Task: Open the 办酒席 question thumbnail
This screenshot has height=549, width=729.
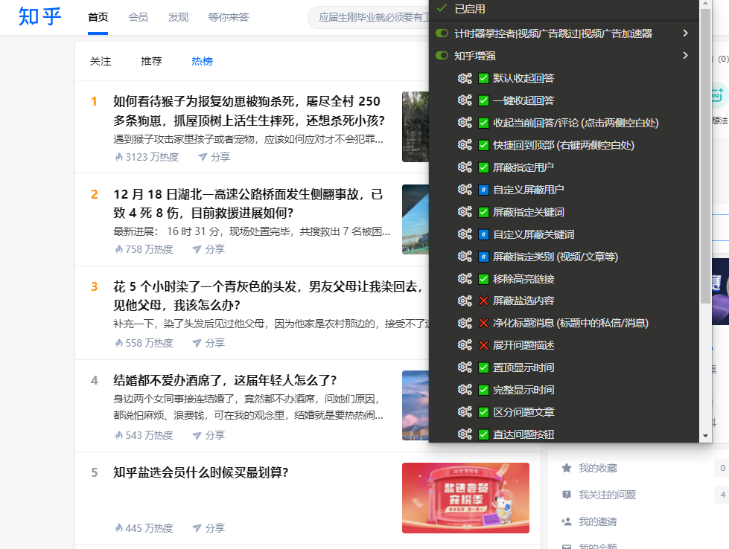Action: [416, 405]
